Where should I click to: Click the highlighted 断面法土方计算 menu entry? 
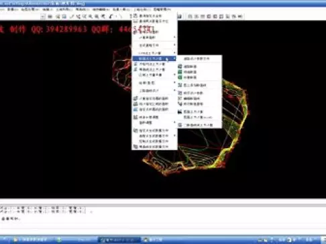[x=154, y=58]
